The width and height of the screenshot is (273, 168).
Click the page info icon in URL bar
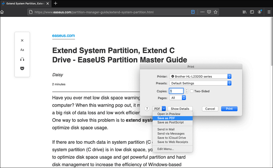tap(31, 12)
